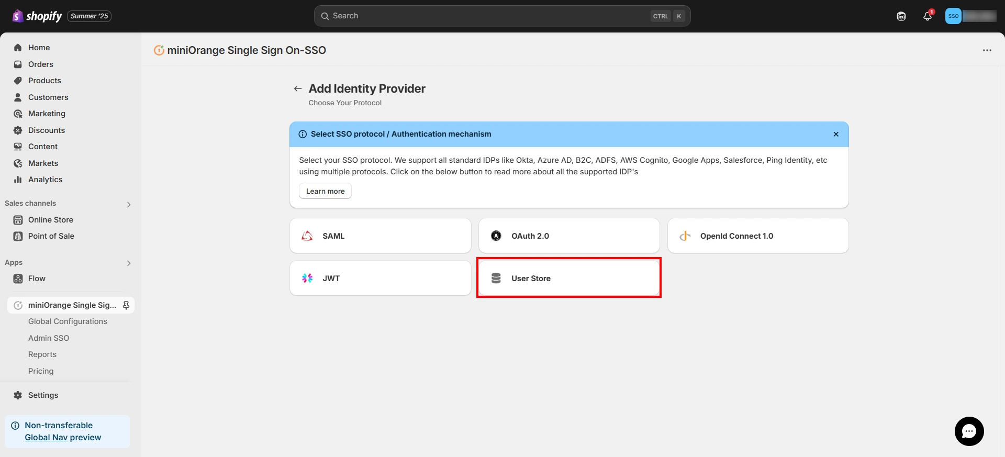Click the miniOrange Single Sign On-SSO title
The image size is (1005, 457).
247,50
